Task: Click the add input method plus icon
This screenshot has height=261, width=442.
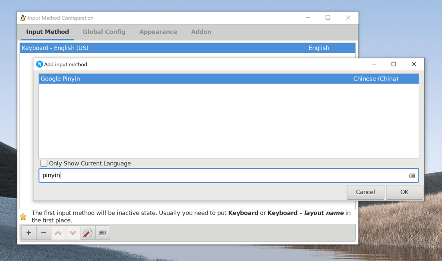Action: click(x=28, y=233)
